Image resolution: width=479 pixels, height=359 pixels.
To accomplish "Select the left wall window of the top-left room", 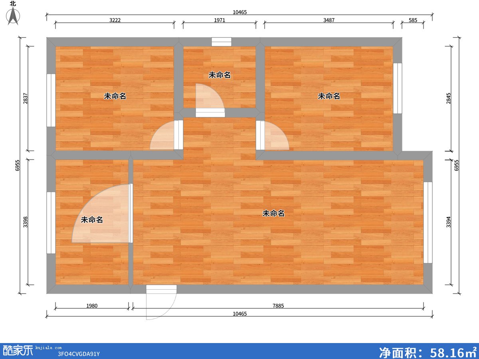I will (x=51, y=100).
